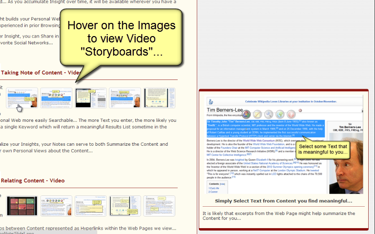Click the 'LCD' link in the preview
Viewport: 375px width, 234px height.
[x=274, y=174]
